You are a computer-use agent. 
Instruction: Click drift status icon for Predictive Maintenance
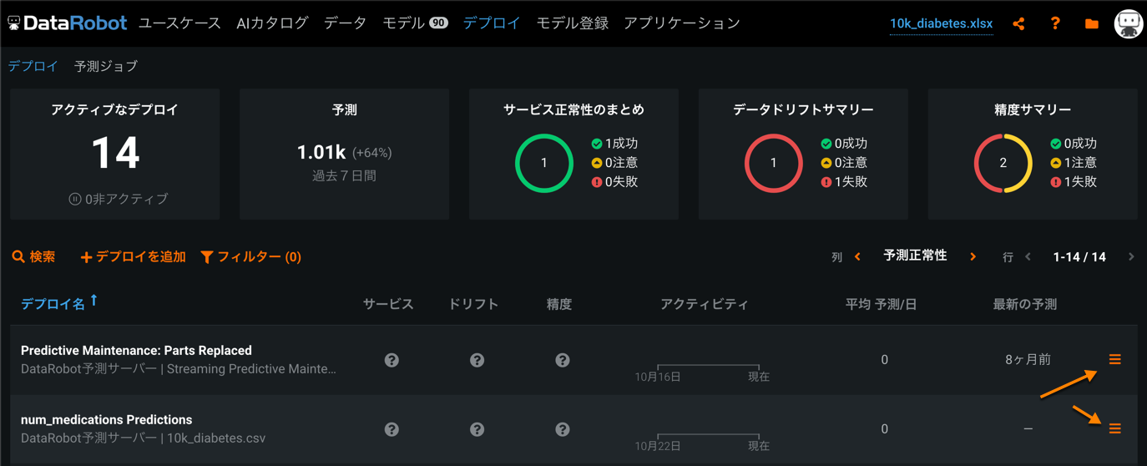pyautogui.click(x=477, y=360)
